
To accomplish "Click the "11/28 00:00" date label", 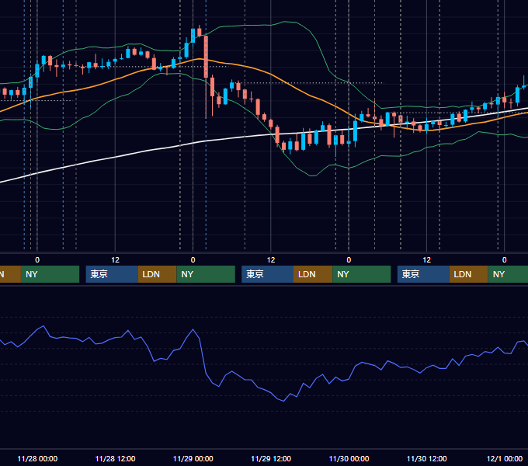I will click(37, 458).
